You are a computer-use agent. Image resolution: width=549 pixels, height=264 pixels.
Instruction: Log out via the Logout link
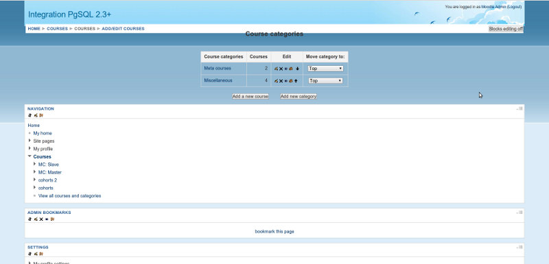point(514,7)
